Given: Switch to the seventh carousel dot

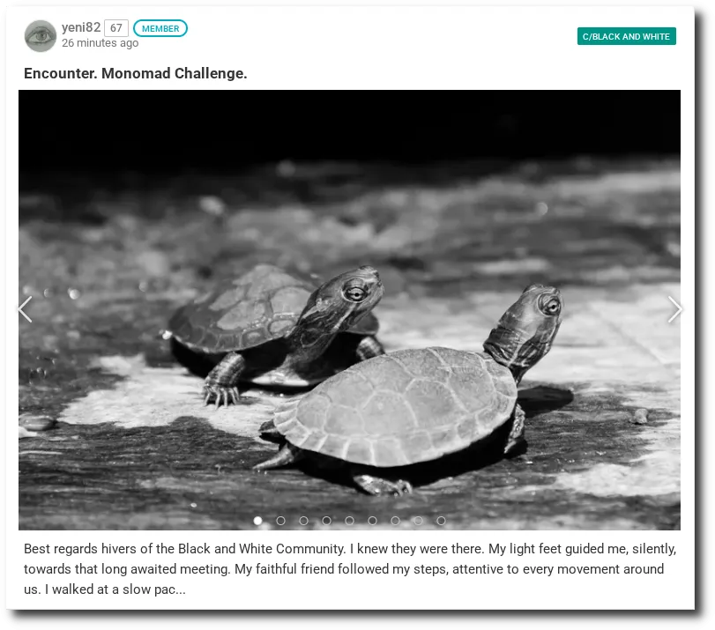Looking at the screenshot, I should (x=395, y=521).
